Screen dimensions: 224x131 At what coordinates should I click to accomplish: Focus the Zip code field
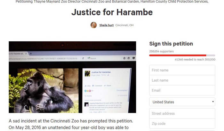(x=182, y=123)
